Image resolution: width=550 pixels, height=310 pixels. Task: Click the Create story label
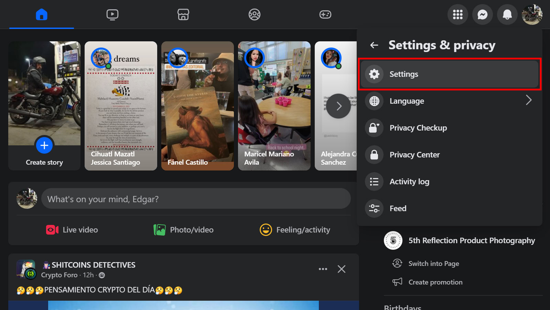click(44, 162)
